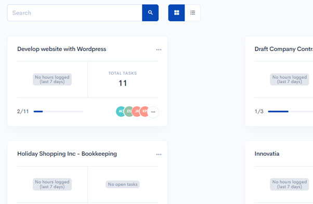Open the Holiday Shopping Inc - Bookkeeping project
The width and height of the screenshot is (313, 204).
click(x=67, y=154)
